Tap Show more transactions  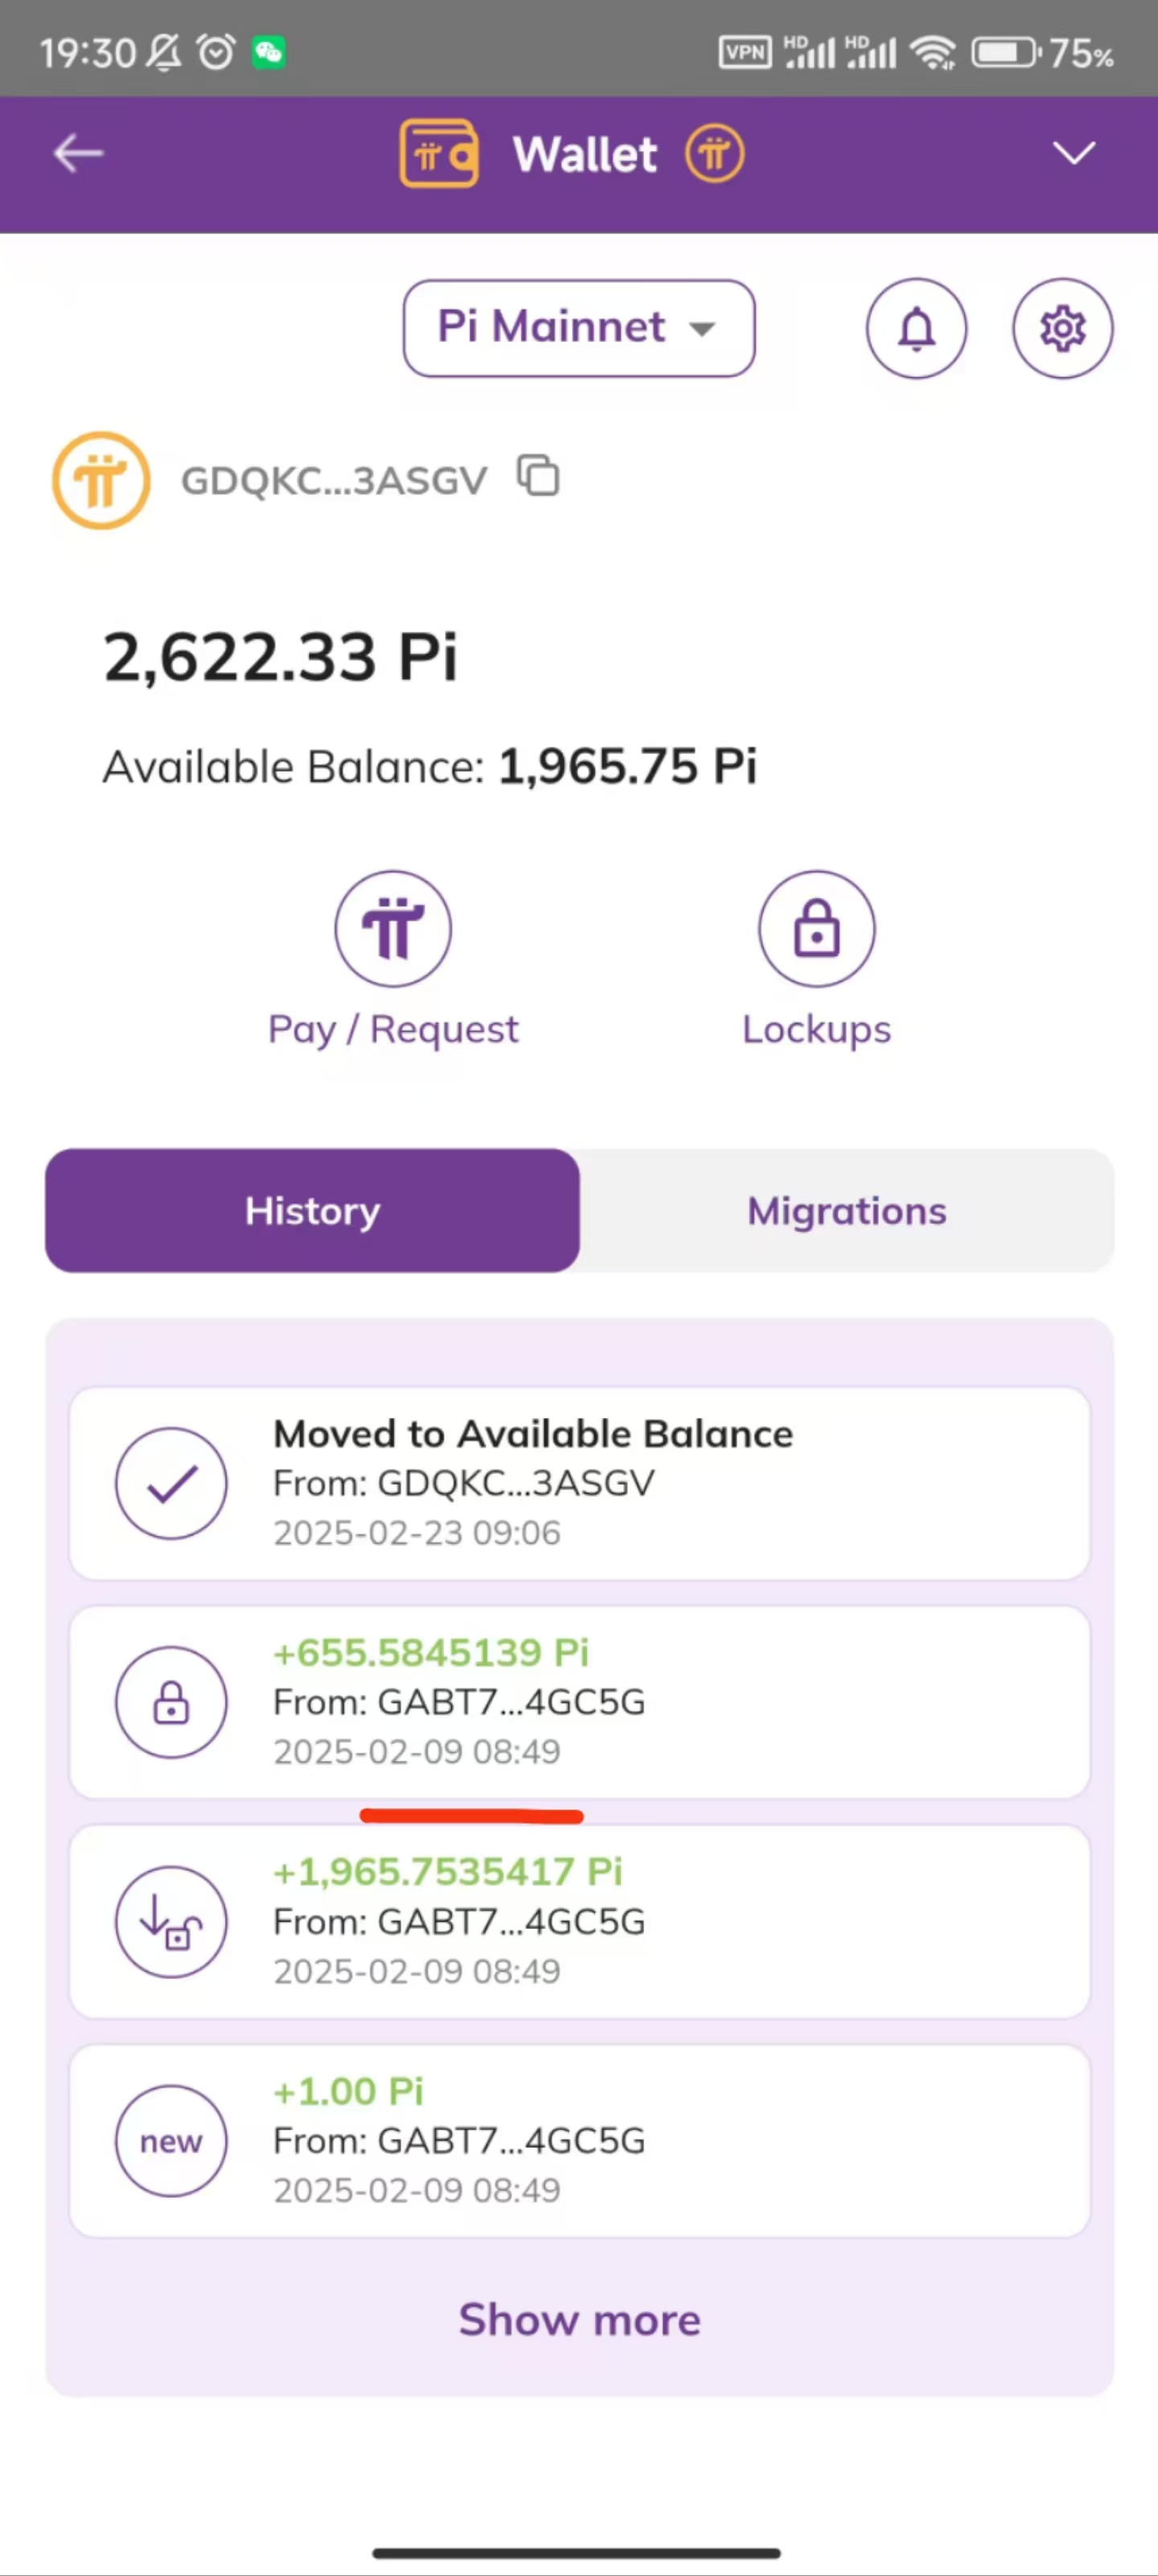[x=580, y=2319]
